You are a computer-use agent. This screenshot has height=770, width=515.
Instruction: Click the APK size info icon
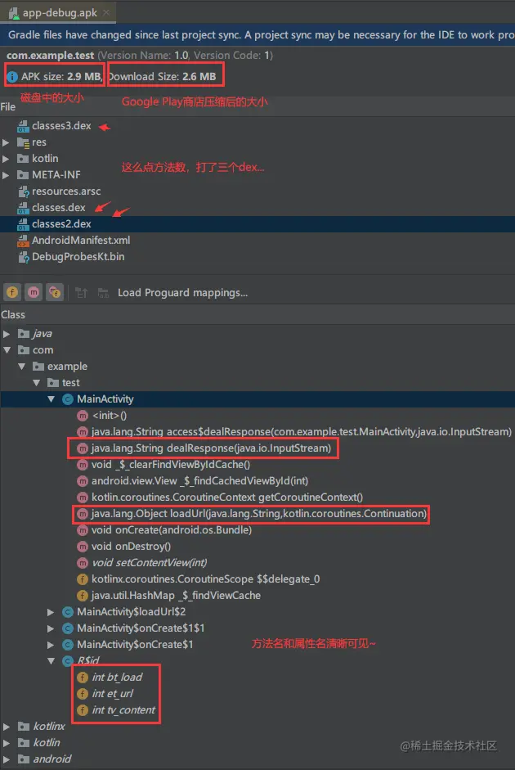point(12,77)
